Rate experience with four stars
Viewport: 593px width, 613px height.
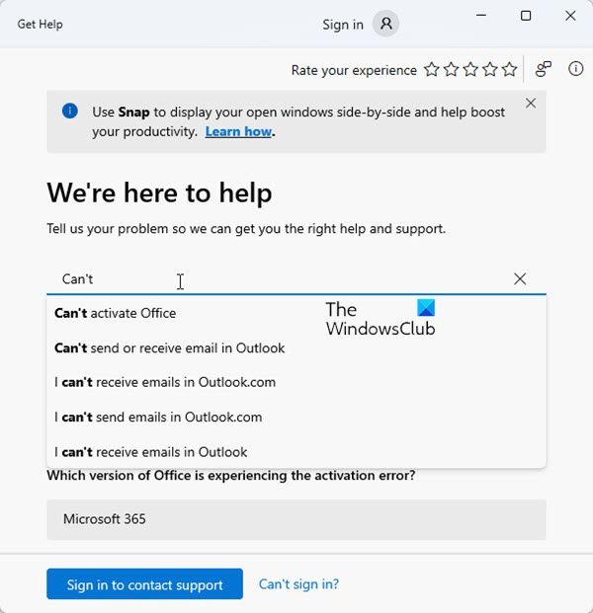(x=490, y=69)
